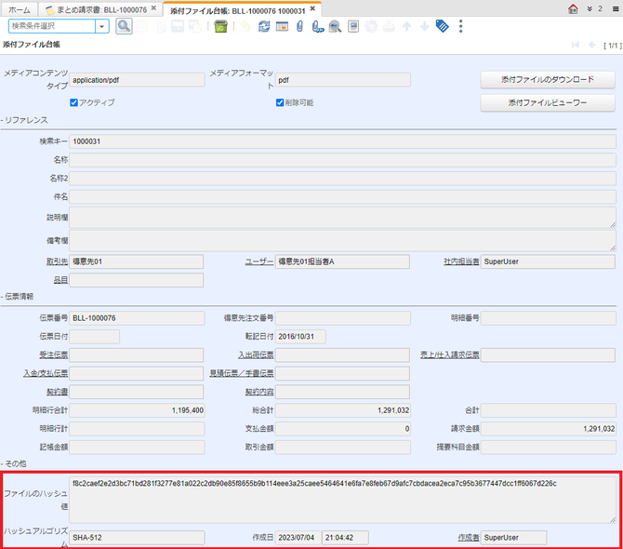The image size is (623, 549).
Task: Select the 添付ファイル台帳: BLL-1000076 1000031 tab
Action: coord(238,11)
